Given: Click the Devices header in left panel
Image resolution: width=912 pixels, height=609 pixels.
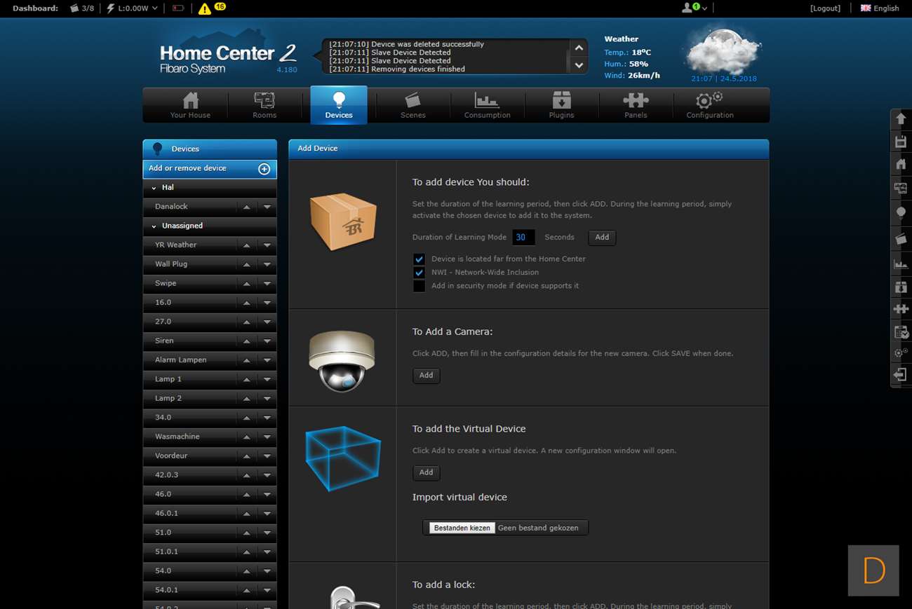Looking at the screenshot, I should pos(210,149).
